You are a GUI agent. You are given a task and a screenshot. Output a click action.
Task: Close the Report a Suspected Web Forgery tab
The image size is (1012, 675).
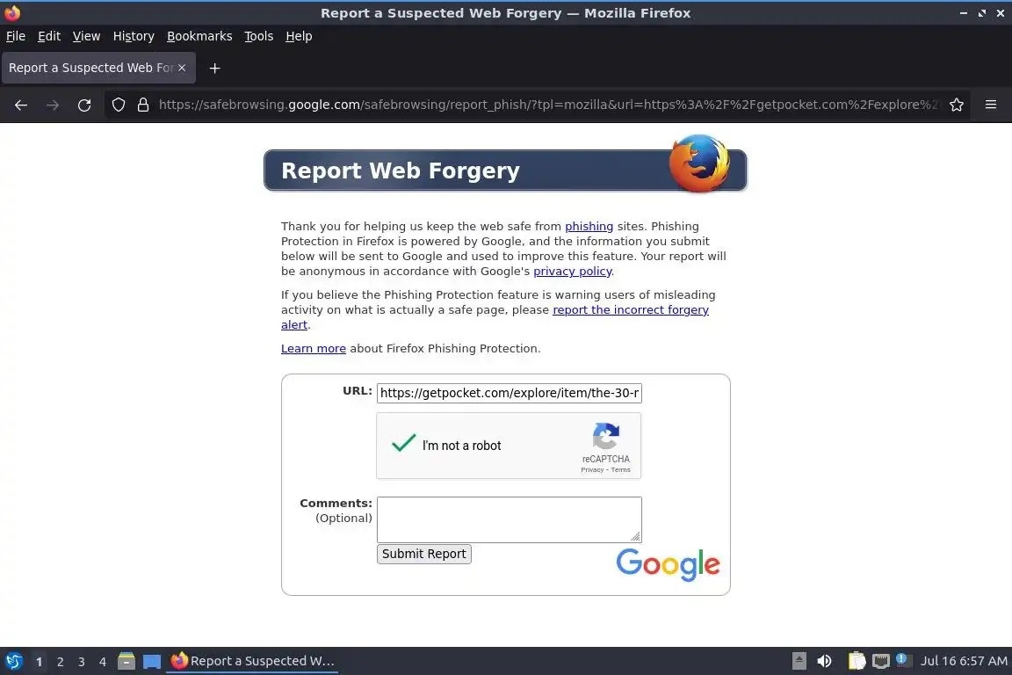pos(182,68)
